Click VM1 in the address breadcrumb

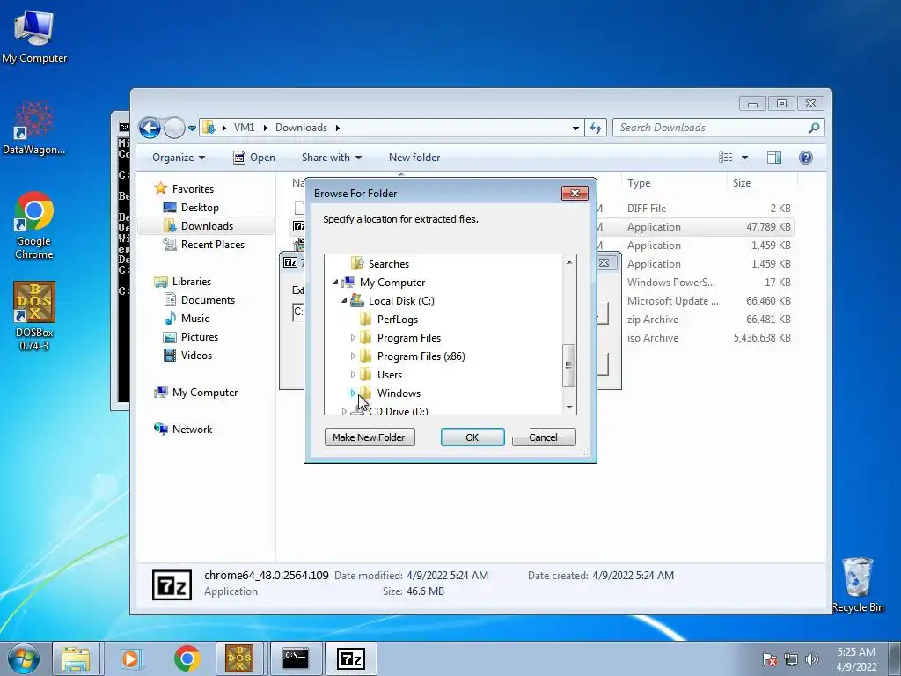click(245, 128)
